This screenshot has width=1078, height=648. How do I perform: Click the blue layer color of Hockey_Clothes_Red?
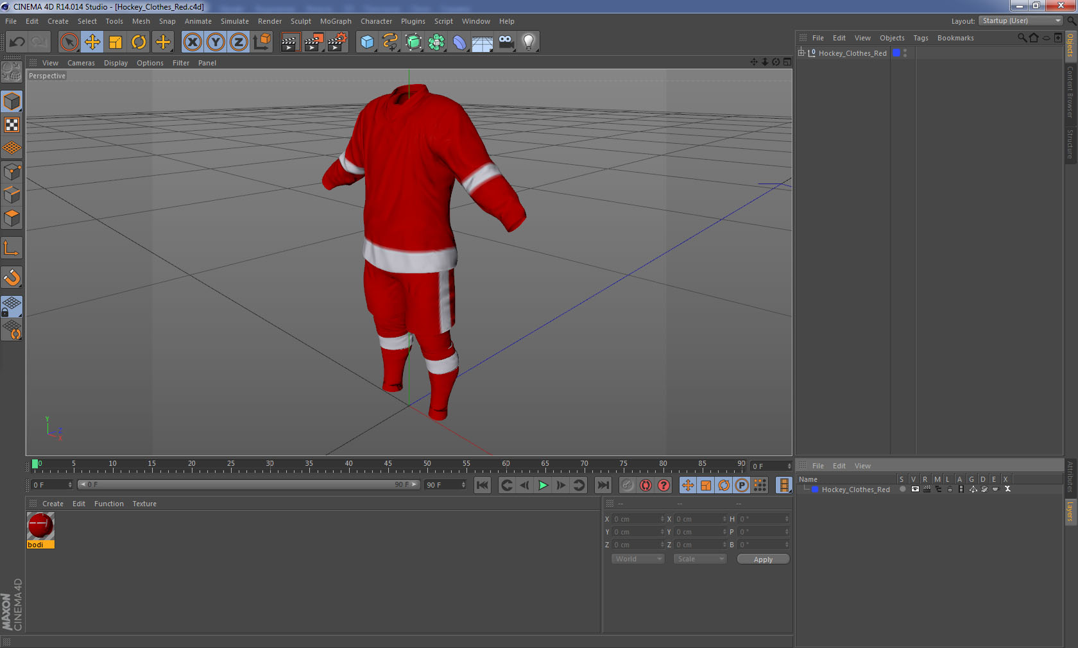[896, 53]
